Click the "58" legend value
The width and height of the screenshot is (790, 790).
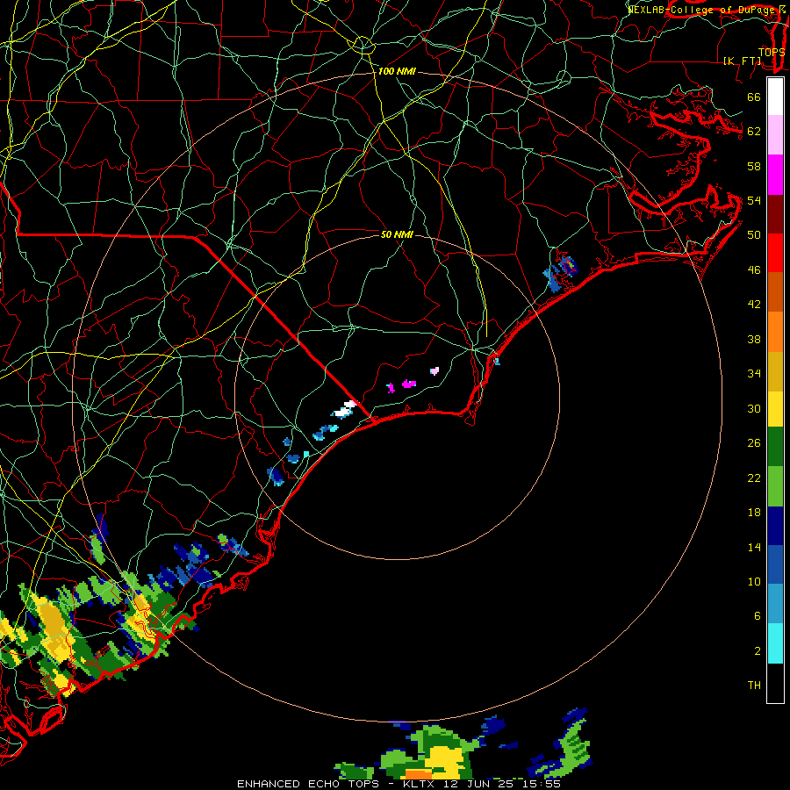tap(754, 166)
